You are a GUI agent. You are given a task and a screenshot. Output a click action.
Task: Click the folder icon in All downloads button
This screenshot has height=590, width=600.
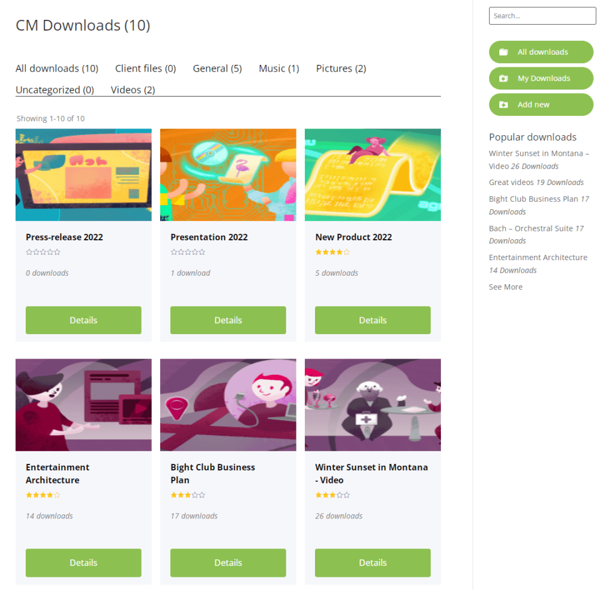[x=503, y=52]
